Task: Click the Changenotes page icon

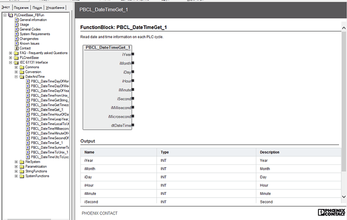Action: [x=17, y=39]
